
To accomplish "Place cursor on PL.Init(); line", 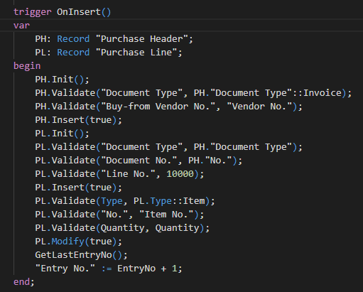I will 62,134.
